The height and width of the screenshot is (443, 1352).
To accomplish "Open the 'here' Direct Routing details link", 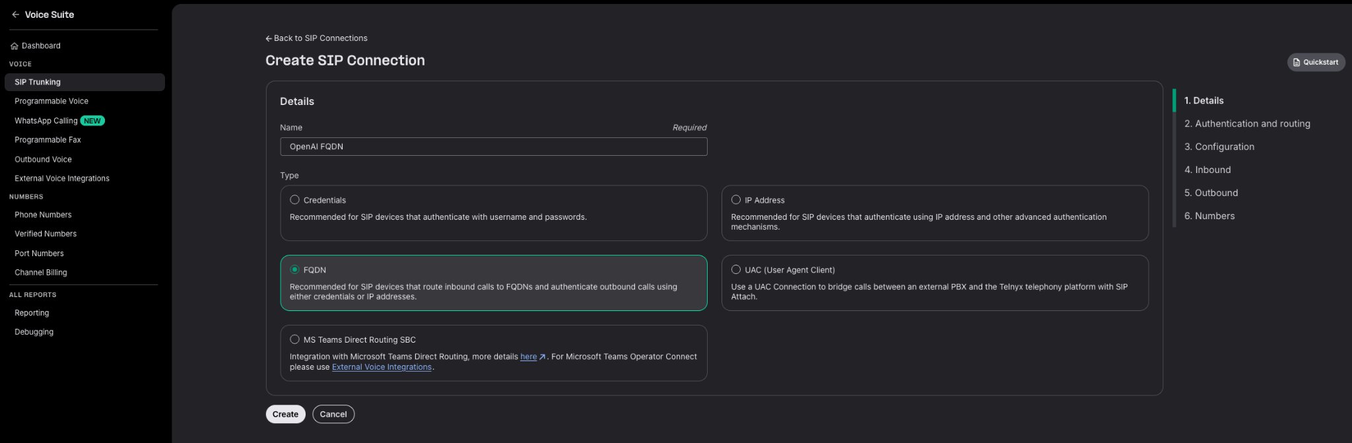I will point(528,357).
